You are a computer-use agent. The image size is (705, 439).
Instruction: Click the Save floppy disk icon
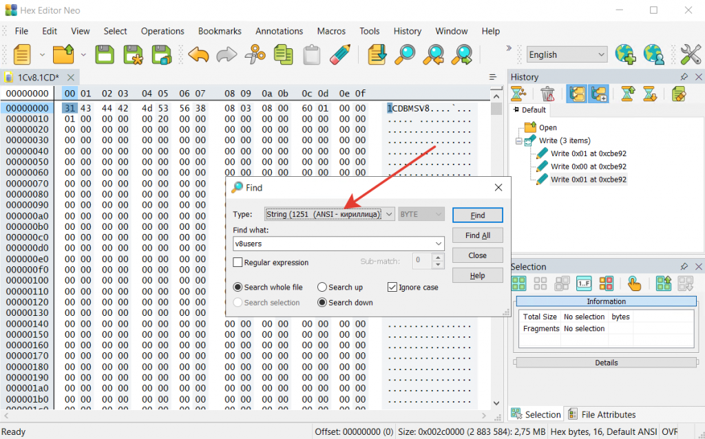point(105,55)
